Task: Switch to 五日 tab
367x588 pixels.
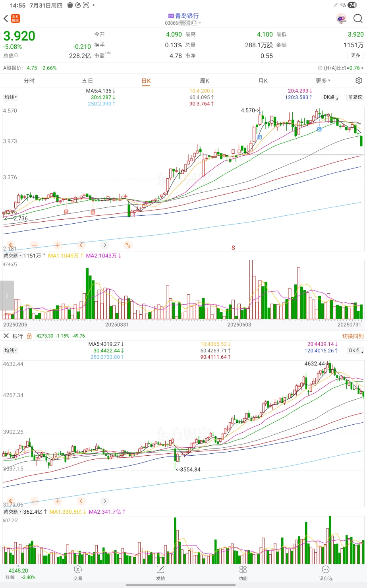Action: click(87, 81)
